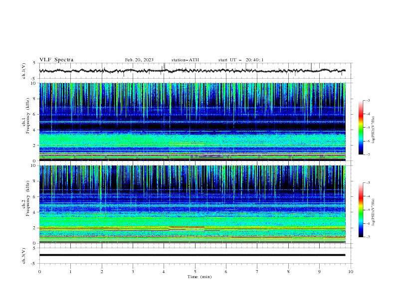Click the "9" tick on time axis

[319, 272]
